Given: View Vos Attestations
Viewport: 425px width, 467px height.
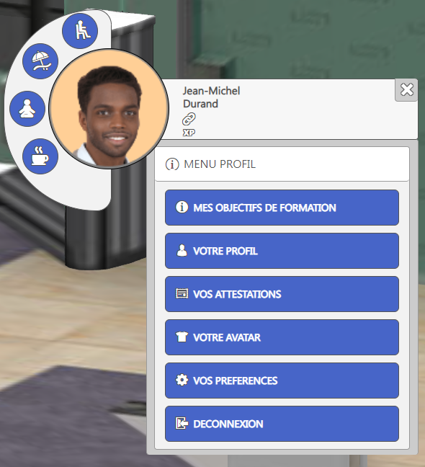Looking at the screenshot, I should 282,294.
